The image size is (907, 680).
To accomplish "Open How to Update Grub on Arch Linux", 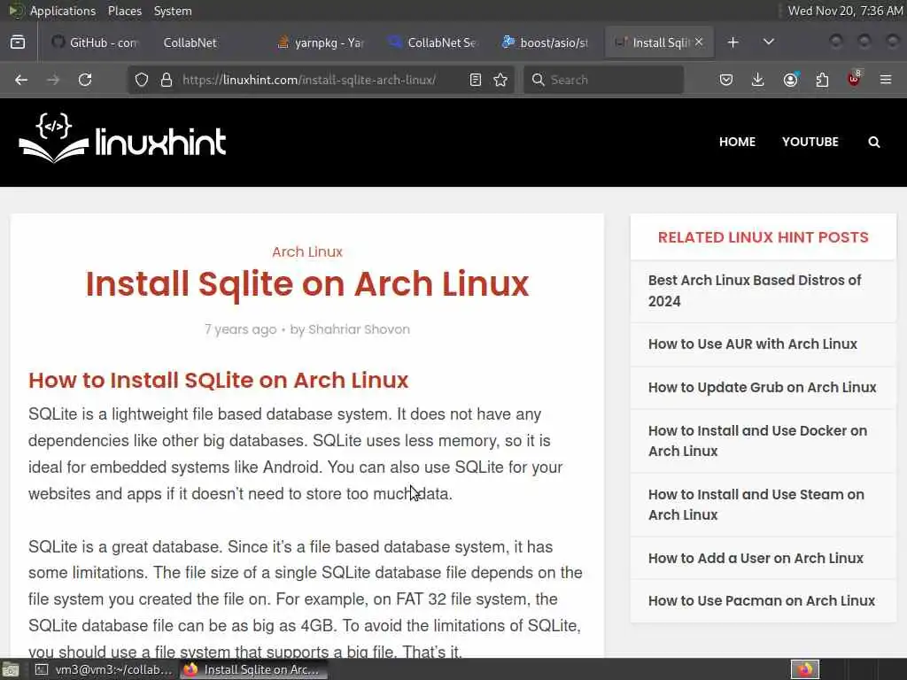I will click(x=762, y=388).
